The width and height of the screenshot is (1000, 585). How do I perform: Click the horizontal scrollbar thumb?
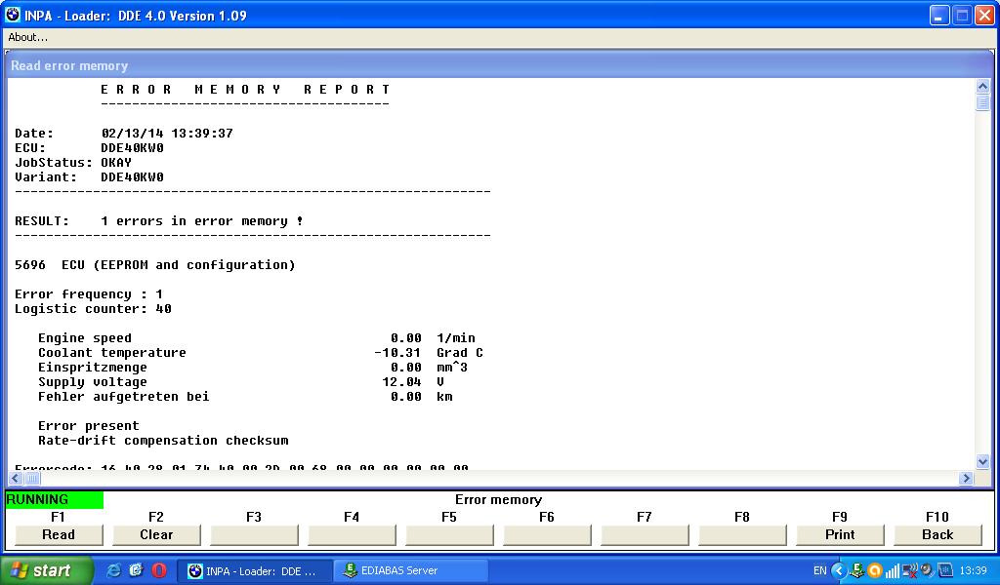[32, 479]
